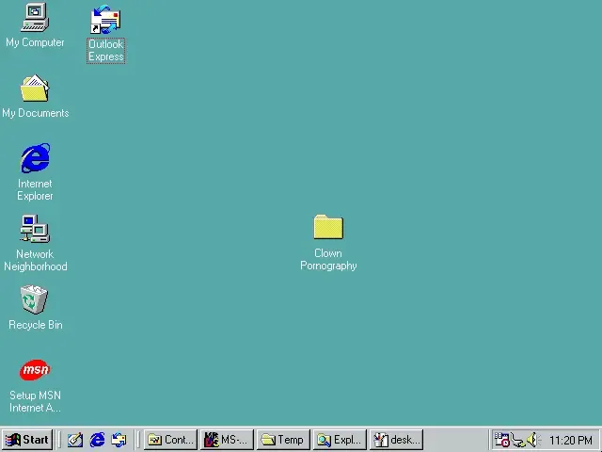602x452 pixels.
Task: Click the Show Desktop quick launch icon
Action: click(75, 440)
